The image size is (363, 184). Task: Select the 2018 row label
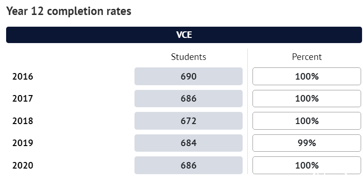(23, 121)
